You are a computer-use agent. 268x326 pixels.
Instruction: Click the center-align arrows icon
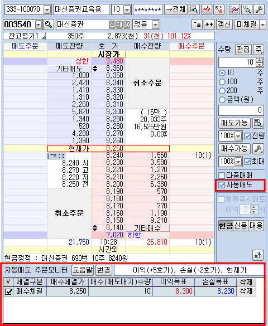(209, 25)
